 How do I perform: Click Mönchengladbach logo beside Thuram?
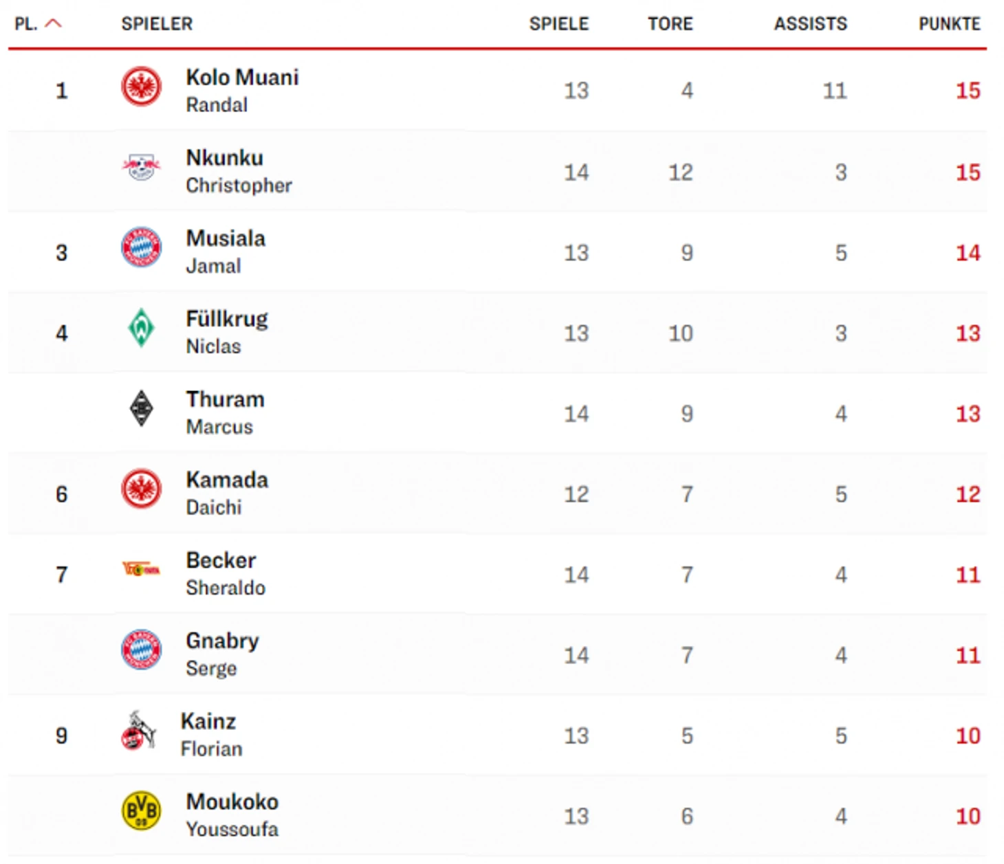[x=141, y=408]
